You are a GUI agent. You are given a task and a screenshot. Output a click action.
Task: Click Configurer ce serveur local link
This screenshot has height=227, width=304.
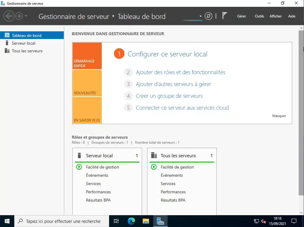167,54
